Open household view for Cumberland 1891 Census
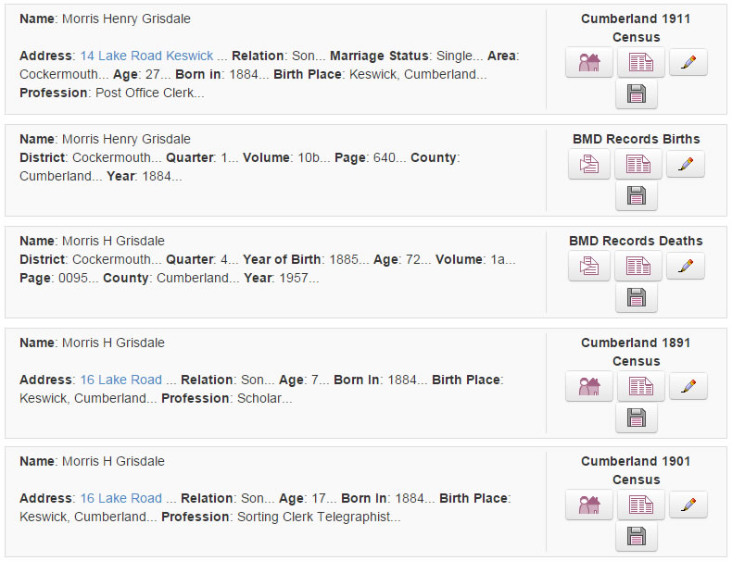 [588, 386]
